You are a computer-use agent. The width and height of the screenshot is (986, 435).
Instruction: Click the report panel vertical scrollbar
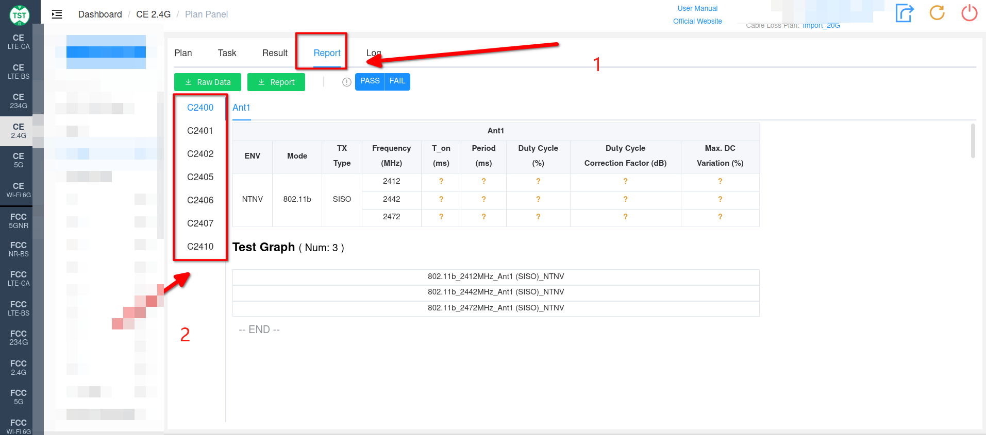(973, 141)
